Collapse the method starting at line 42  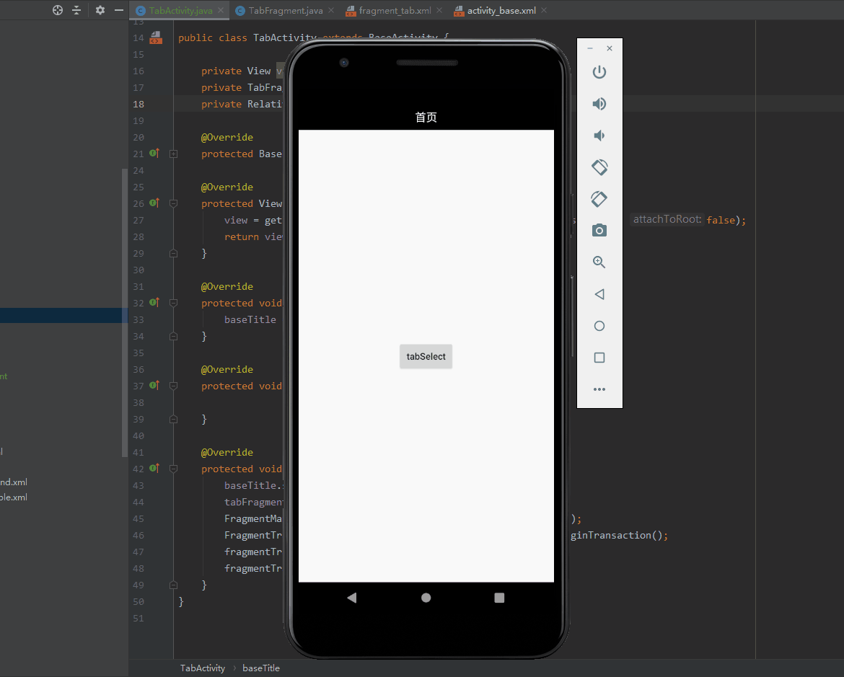pos(173,469)
